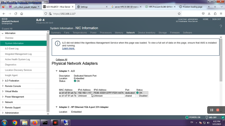The width and height of the screenshot is (225, 126).
Task: Expand Virtual Media section
Action: (3, 91)
